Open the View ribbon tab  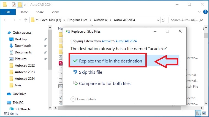click(55, 12)
